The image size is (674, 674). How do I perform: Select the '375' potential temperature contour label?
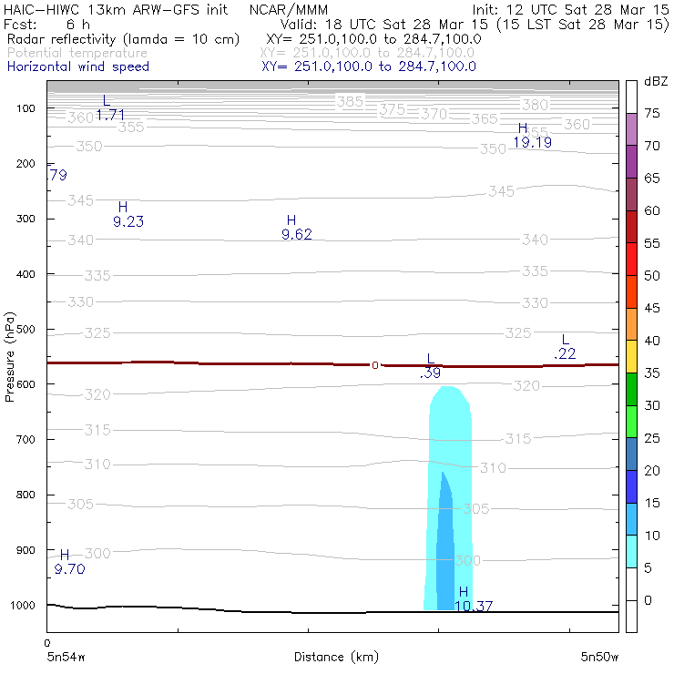(392, 109)
